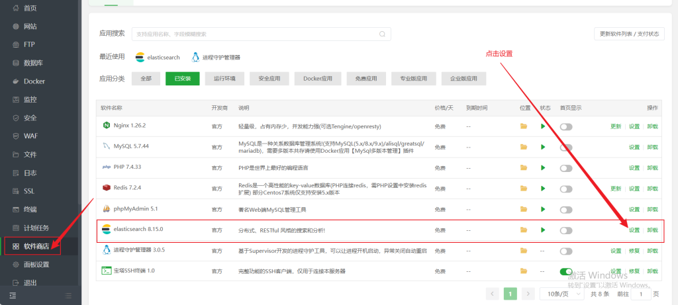Viewport: 678px width, 305px height.
Task: Select the 运行环境 category tab
Action: pyautogui.click(x=225, y=79)
